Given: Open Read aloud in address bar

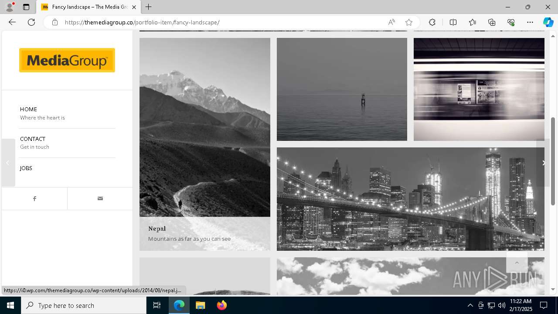Looking at the screenshot, I should tap(391, 22).
